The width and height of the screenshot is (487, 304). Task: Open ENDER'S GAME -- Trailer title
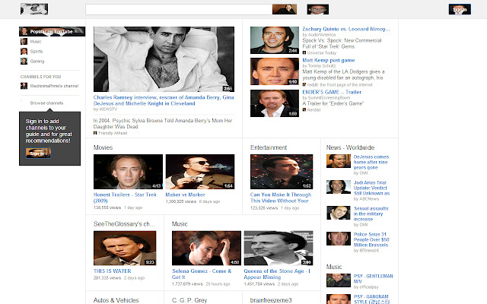[332, 92]
